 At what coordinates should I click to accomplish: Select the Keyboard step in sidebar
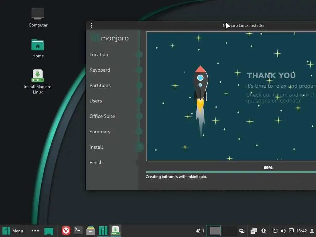(x=100, y=70)
